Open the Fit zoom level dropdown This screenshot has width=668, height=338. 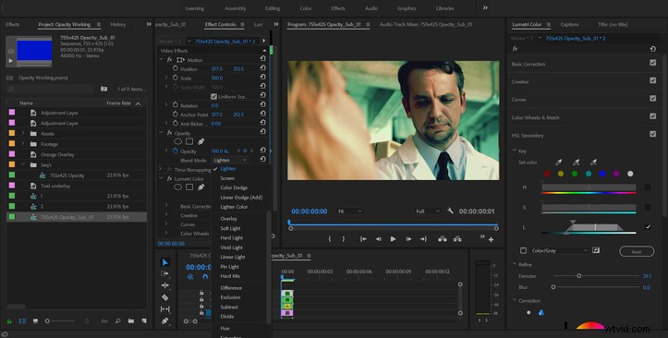click(x=350, y=211)
